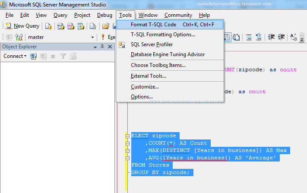Collapse the outline box beside COUNT(*) line
The height and width of the screenshot is (193, 307).
click(127, 143)
